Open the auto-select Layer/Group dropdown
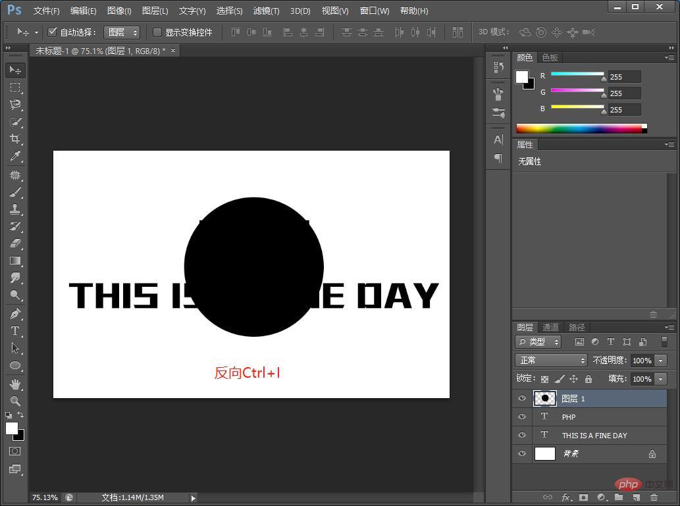680x506 pixels. point(122,32)
